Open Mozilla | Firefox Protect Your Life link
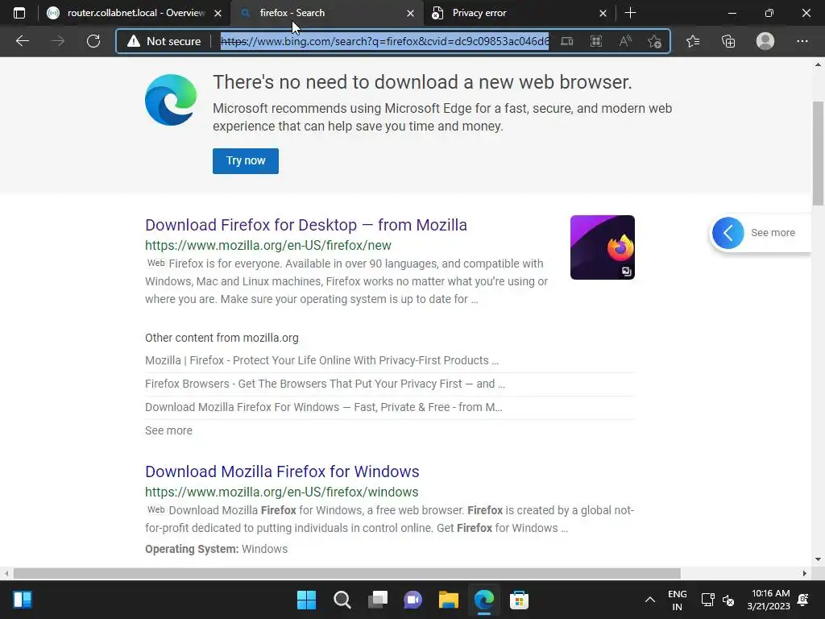Screen dimensions: 825x619 pyautogui.click(x=321, y=360)
